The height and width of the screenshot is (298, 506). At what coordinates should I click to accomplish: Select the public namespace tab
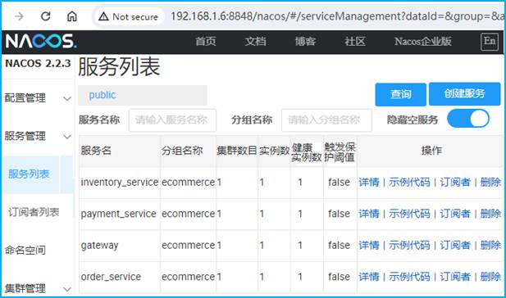pos(103,95)
